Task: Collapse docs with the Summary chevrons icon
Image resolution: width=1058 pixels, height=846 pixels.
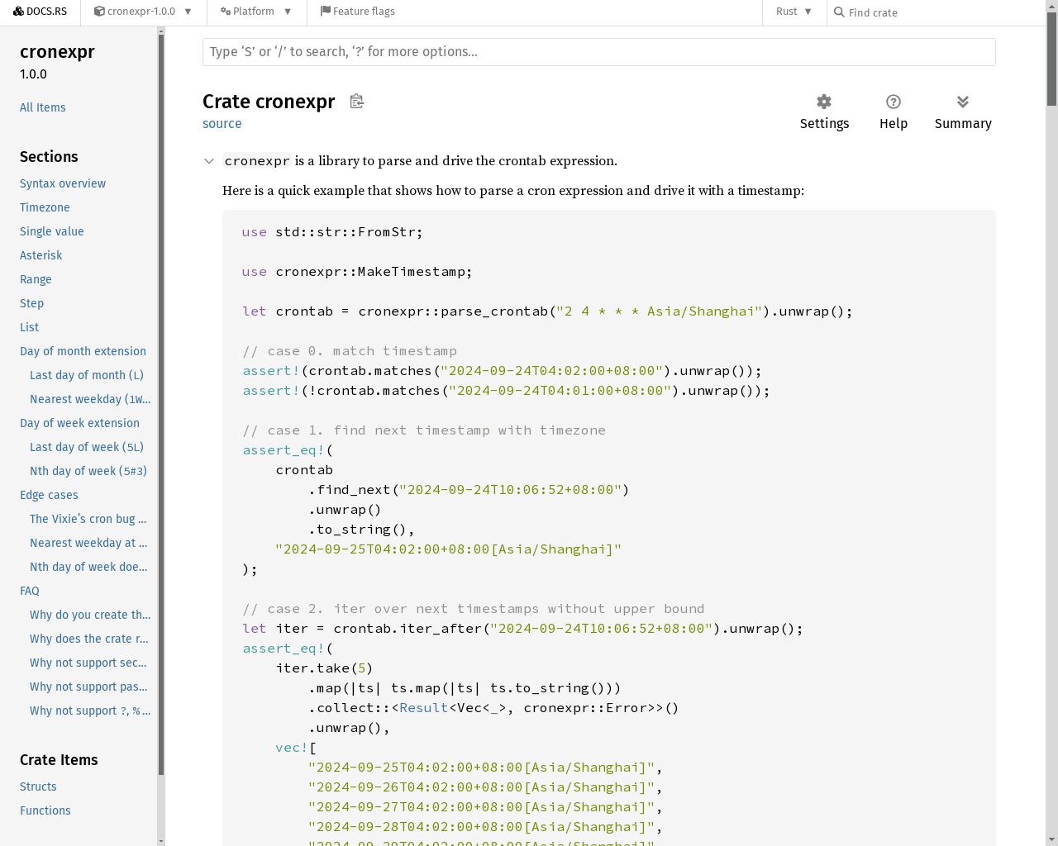Action: tap(963, 102)
